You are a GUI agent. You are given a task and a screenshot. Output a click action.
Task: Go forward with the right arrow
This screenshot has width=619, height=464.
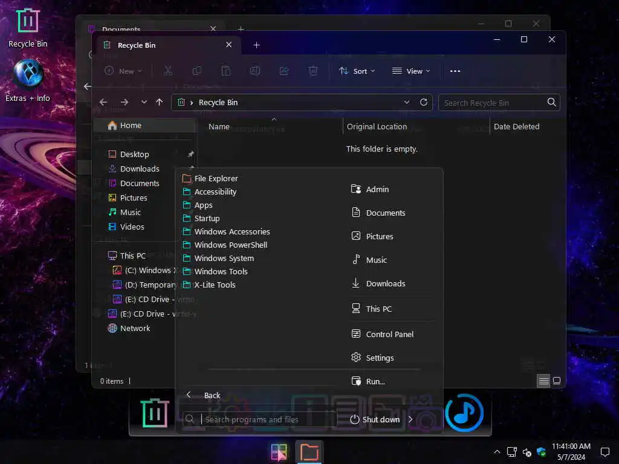[125, 102]
